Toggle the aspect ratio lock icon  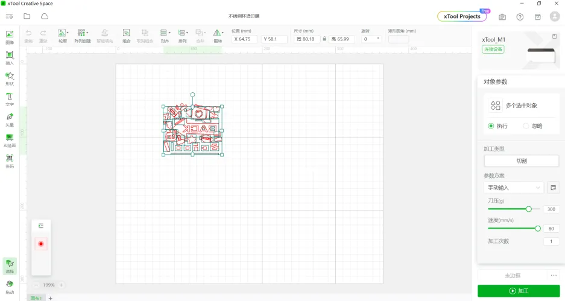pyautogui.click(x=324, y=39)
